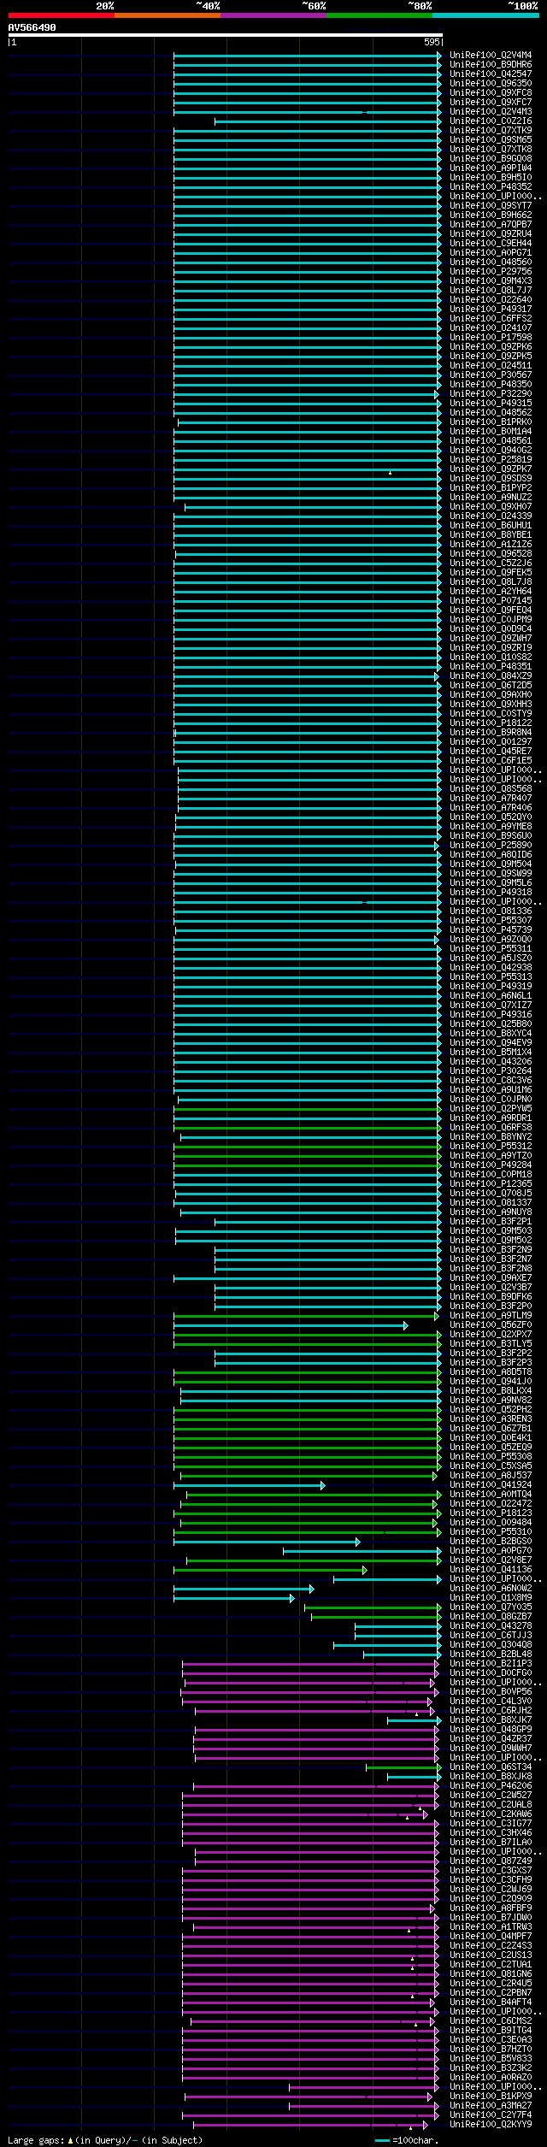The width and height of the screenshot is (547, 2147).
Task: Click the AV566490 query name
Action: [x=32, y=27]
